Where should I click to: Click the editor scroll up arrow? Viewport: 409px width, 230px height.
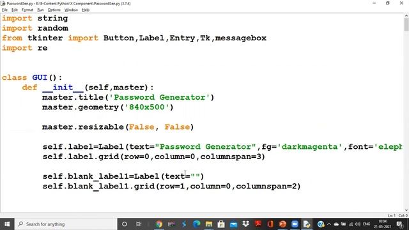(x=406, y=16)
